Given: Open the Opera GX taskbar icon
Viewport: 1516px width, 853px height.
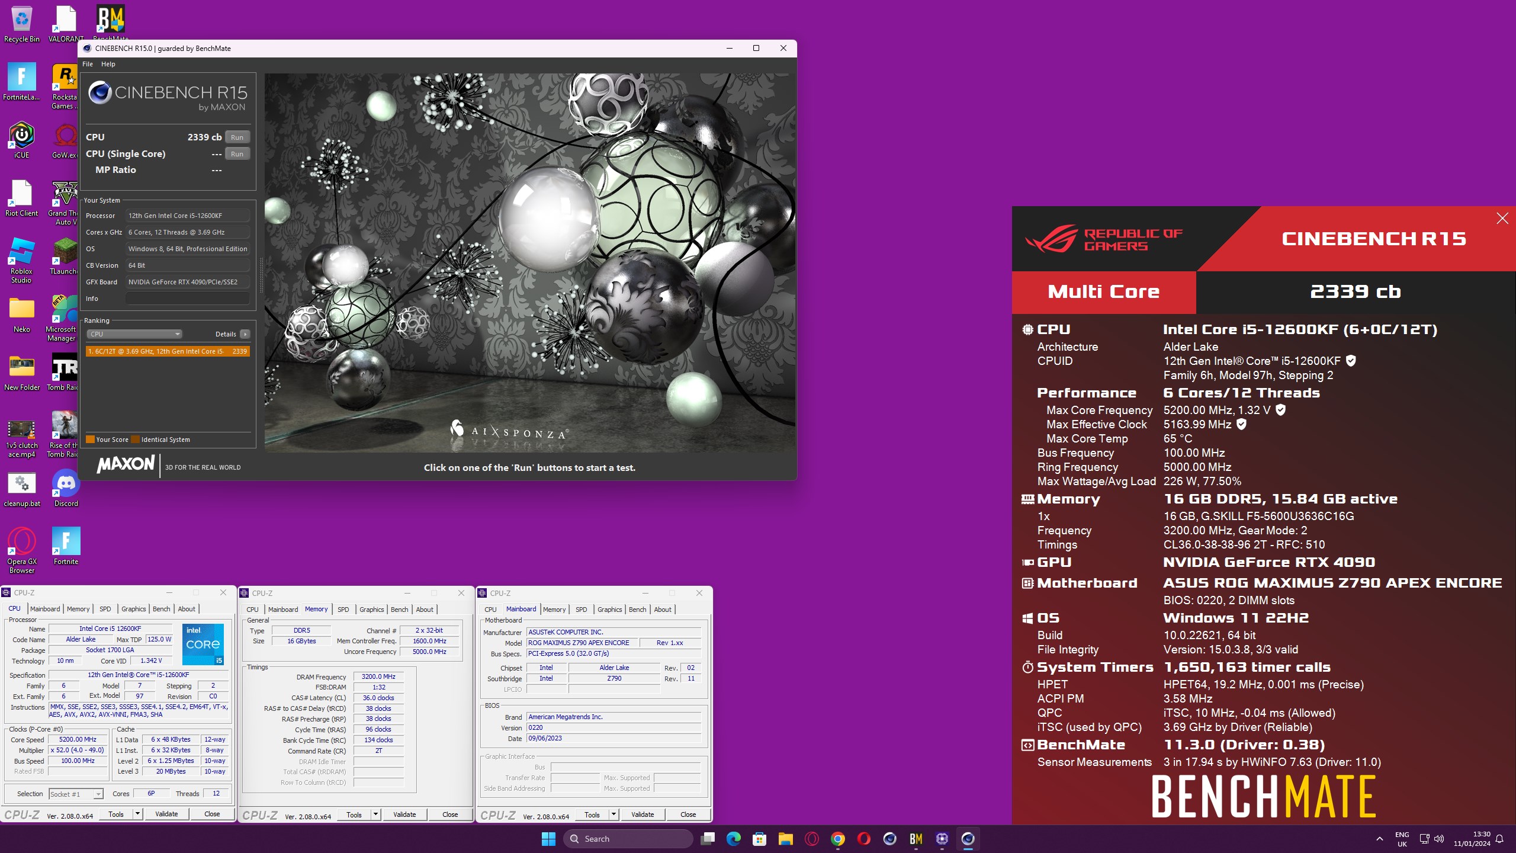Looking at the screenshot, I should pyautogui.click(x=812, y=839).
